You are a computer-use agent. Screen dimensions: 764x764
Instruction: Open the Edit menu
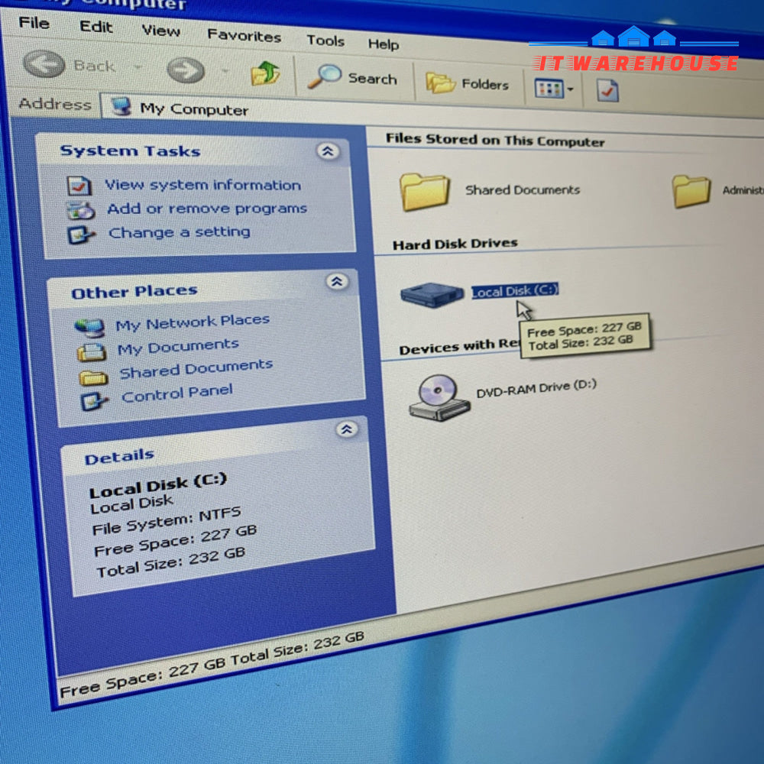tap(96, 26)
